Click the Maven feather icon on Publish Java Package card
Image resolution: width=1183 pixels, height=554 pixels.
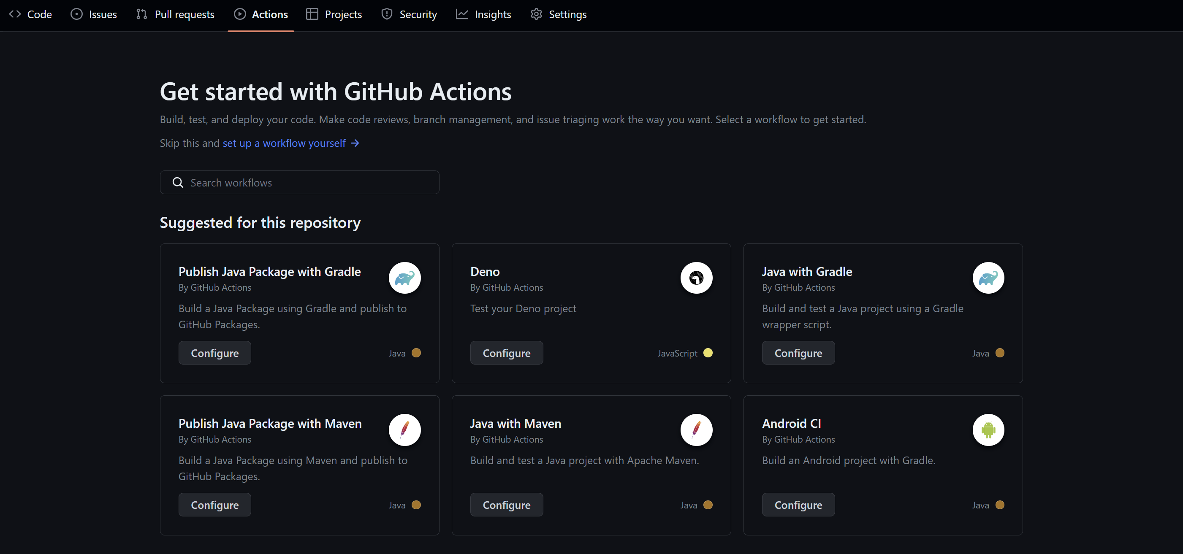(x=404, y=430)
